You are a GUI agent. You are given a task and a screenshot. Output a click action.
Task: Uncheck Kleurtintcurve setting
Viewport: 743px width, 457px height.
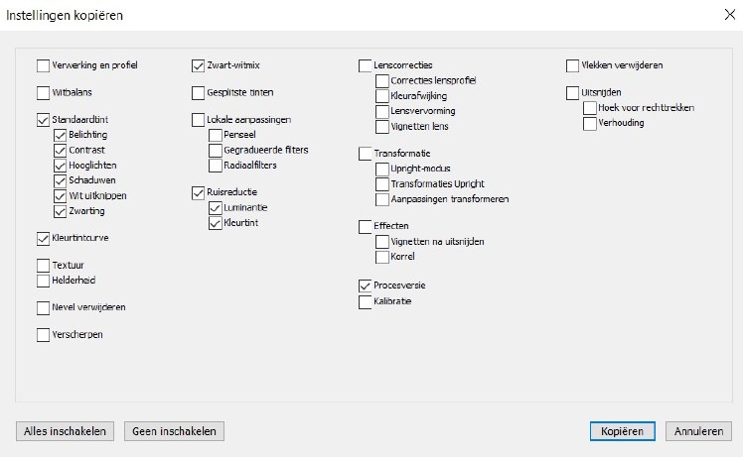point(43,238)
